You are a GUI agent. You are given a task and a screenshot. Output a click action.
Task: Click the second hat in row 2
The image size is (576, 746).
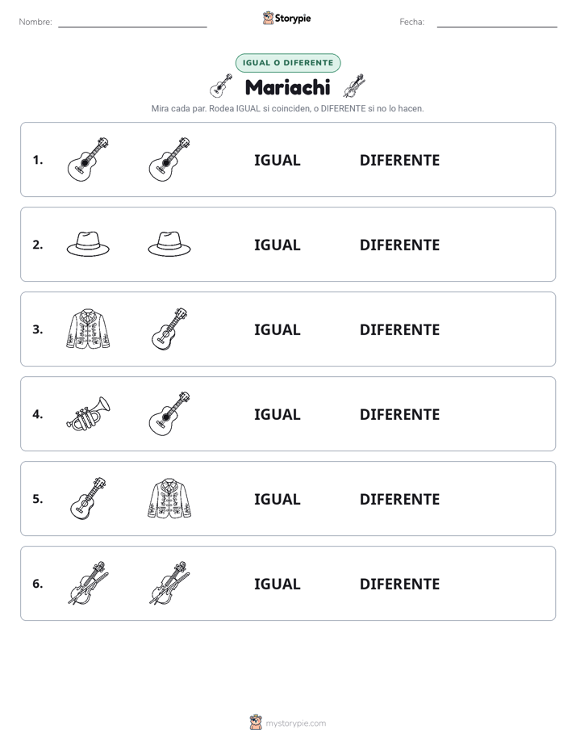(x=169, y=244)
